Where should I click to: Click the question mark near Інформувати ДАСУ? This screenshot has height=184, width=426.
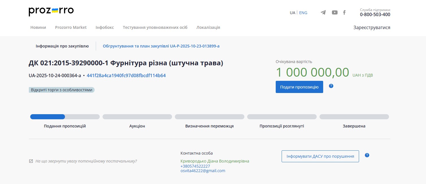(367, 155)
